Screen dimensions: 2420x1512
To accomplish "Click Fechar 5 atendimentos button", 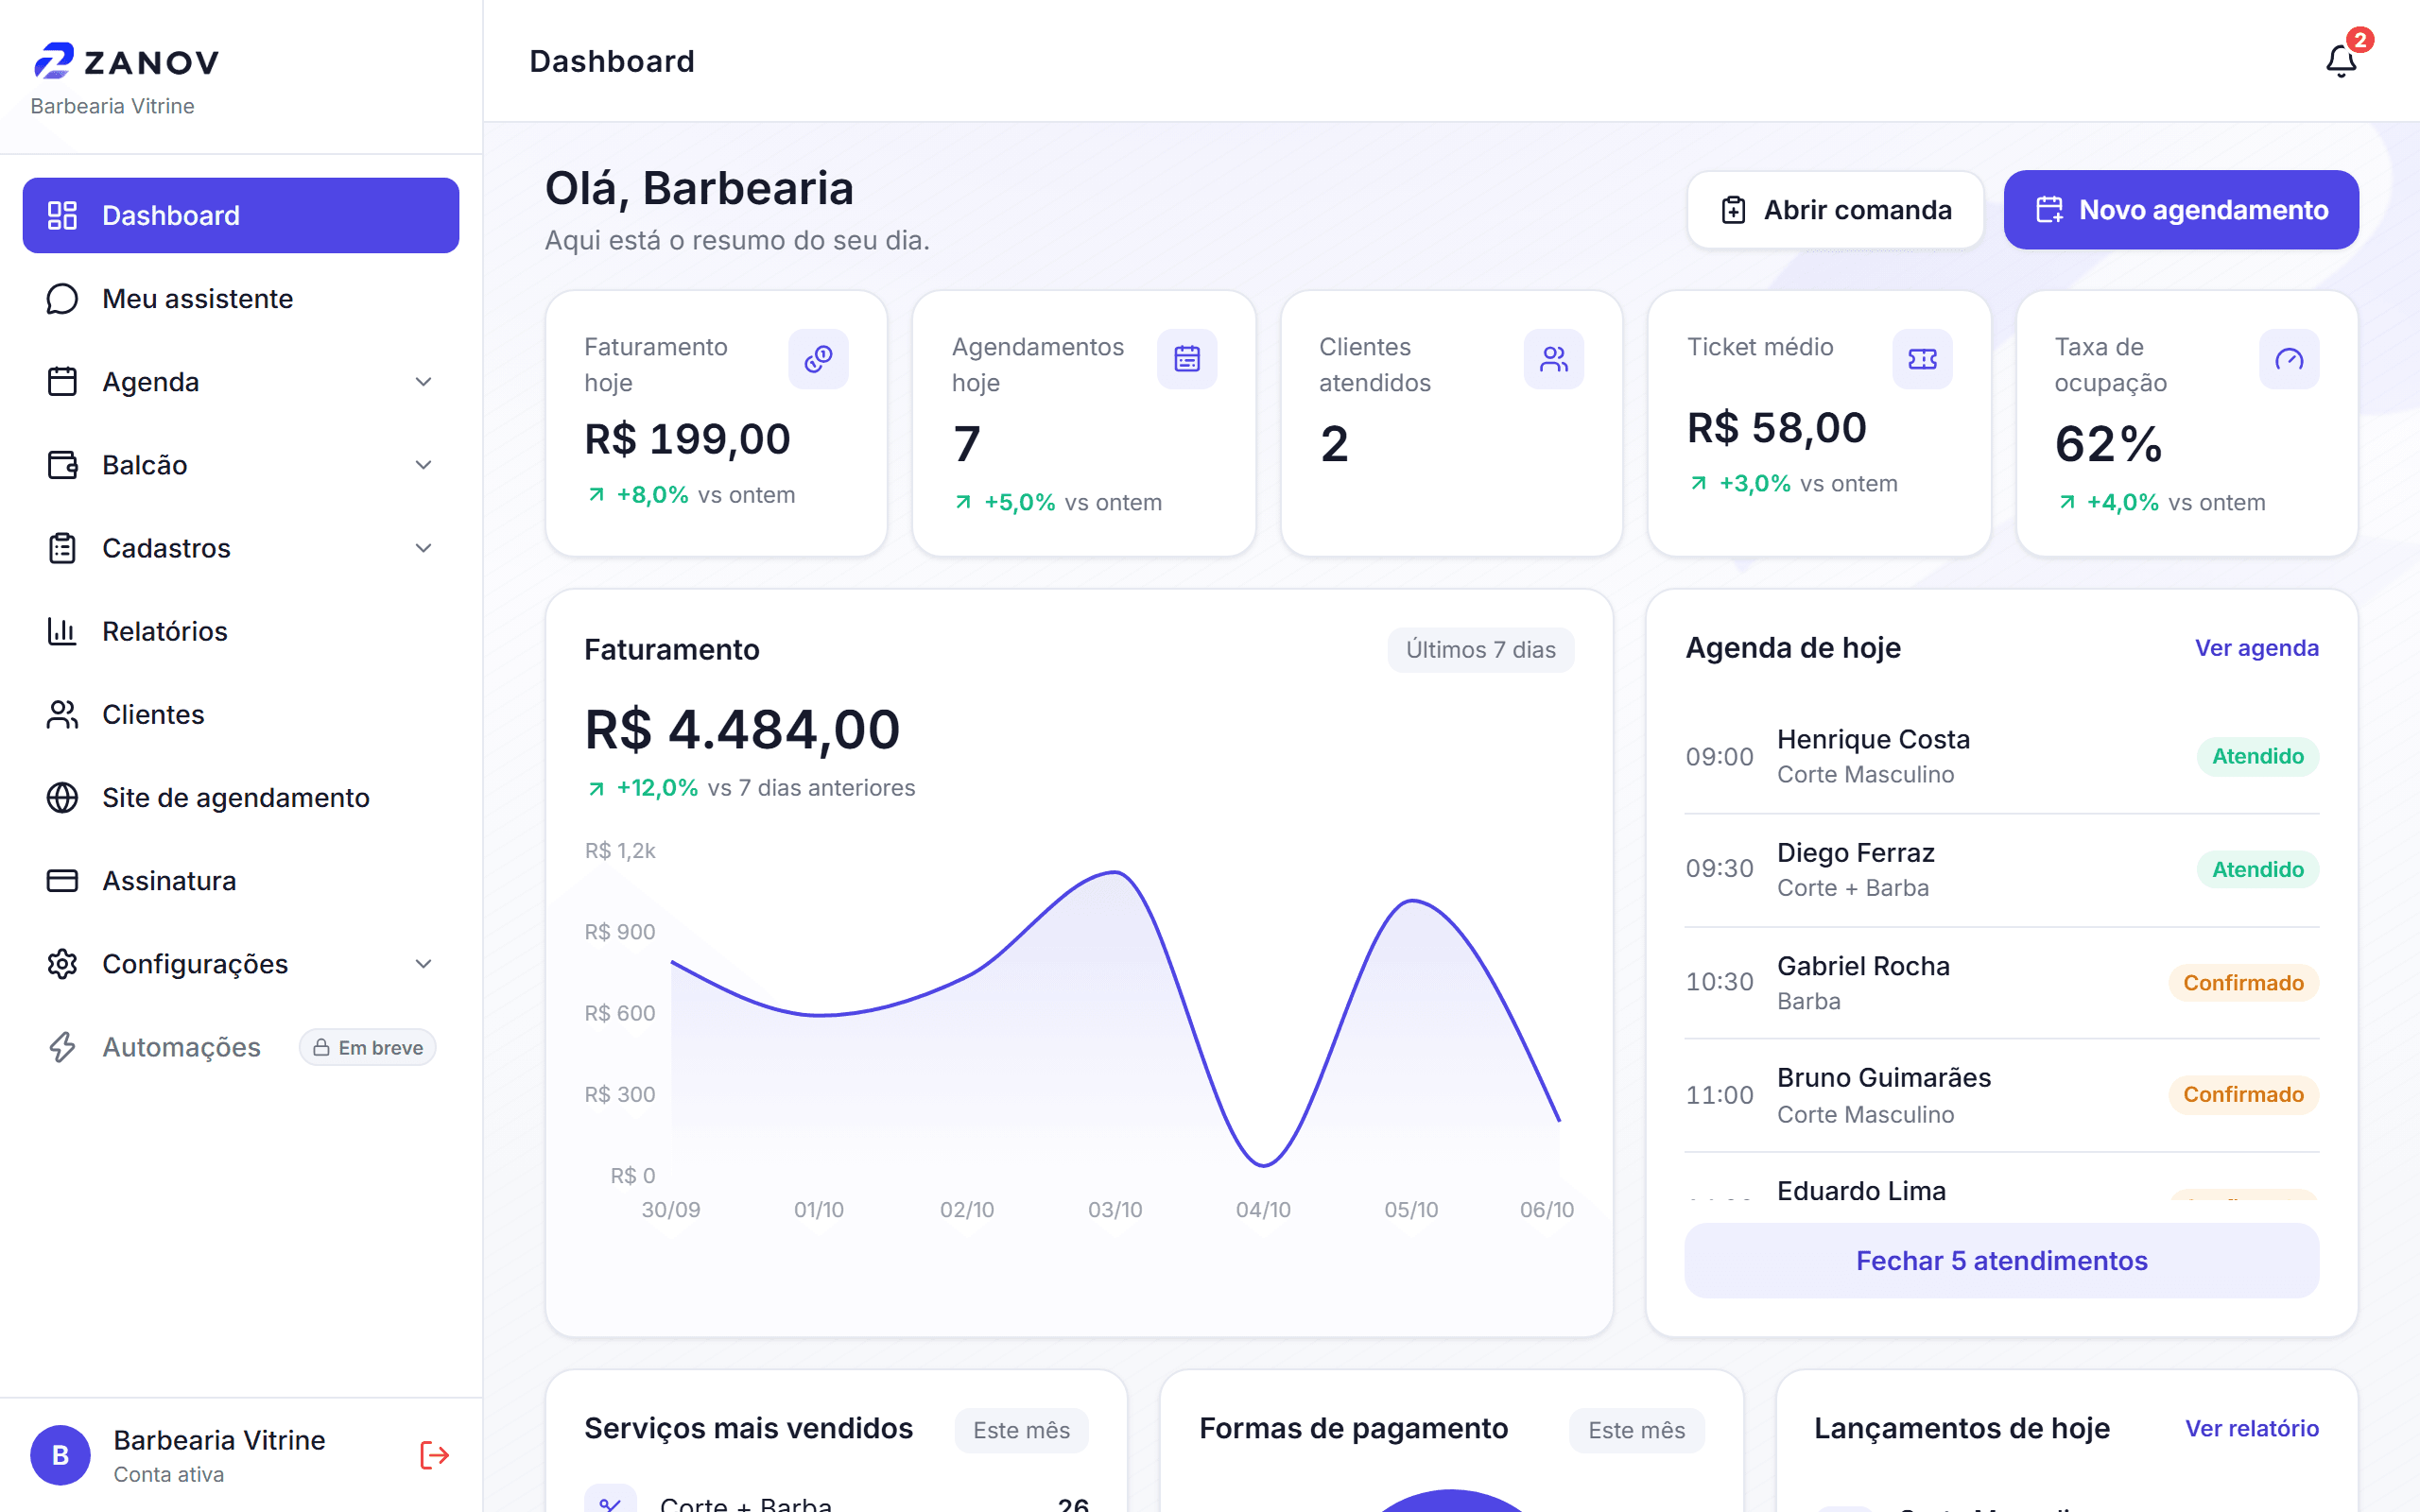I will tap(2001, 1261).
